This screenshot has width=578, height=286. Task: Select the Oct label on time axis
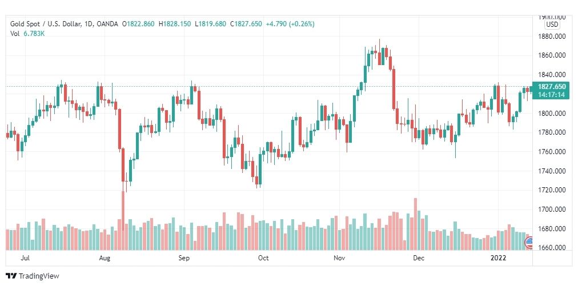pos(263,258)
